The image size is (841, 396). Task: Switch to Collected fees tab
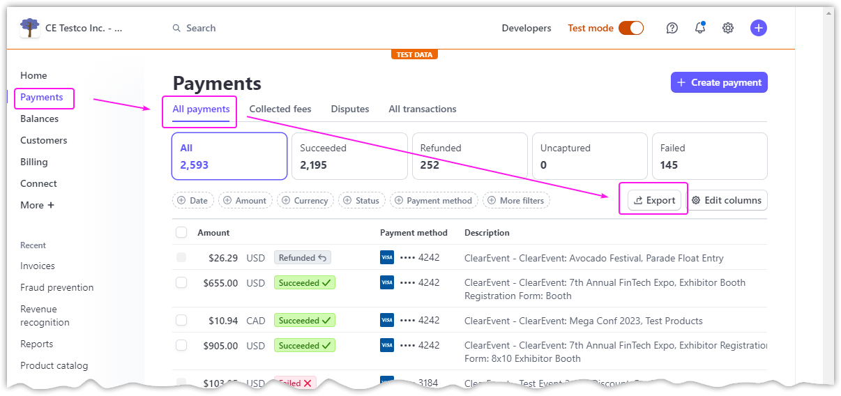coord(280,109)
